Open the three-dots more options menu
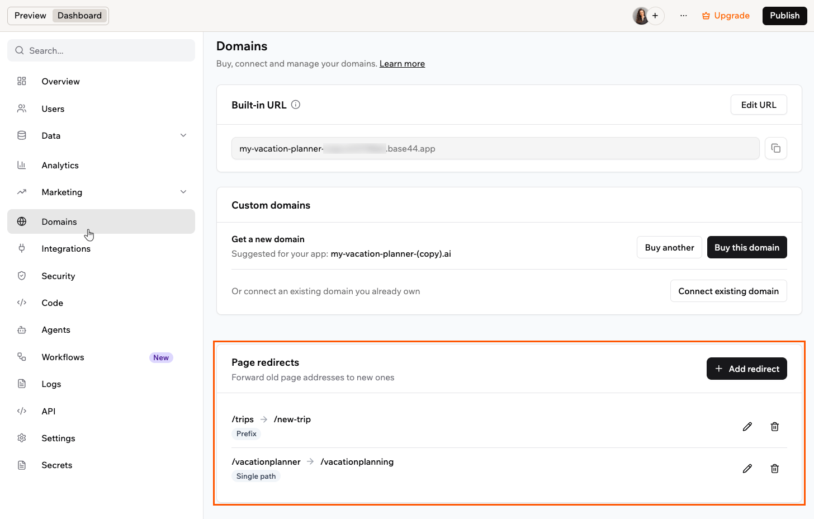The width and height of the screenshot is (814, 519). click(684, 16)
